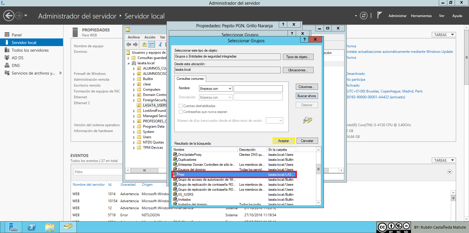Viewport: 469px width, 233px height.
Task: Click the Windows Update link text
Action: [x=400, y=52]
